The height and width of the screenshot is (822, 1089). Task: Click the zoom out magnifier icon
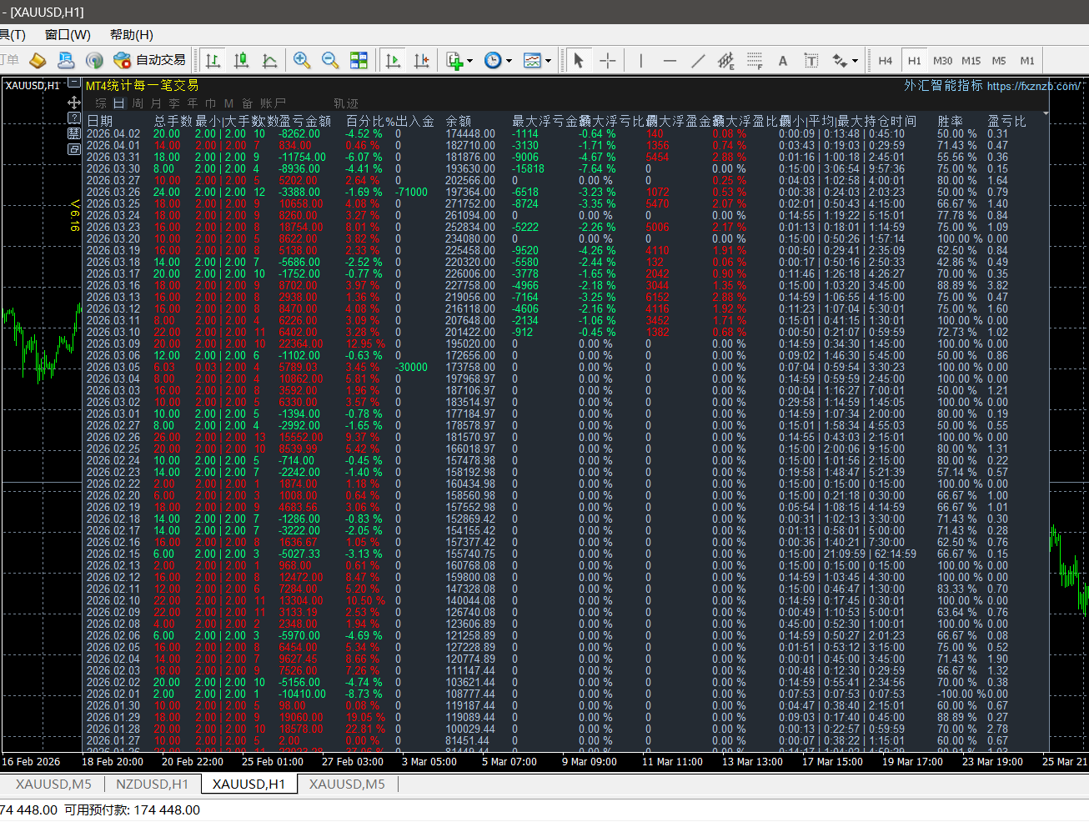coord(330,60)
